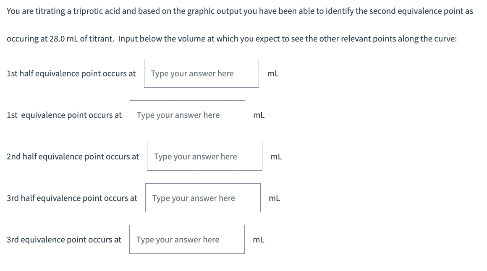Viewport: 487px width, 271px height.
Task: Focus the 1st equivalence point answer box
Action: tap(187, 115)
